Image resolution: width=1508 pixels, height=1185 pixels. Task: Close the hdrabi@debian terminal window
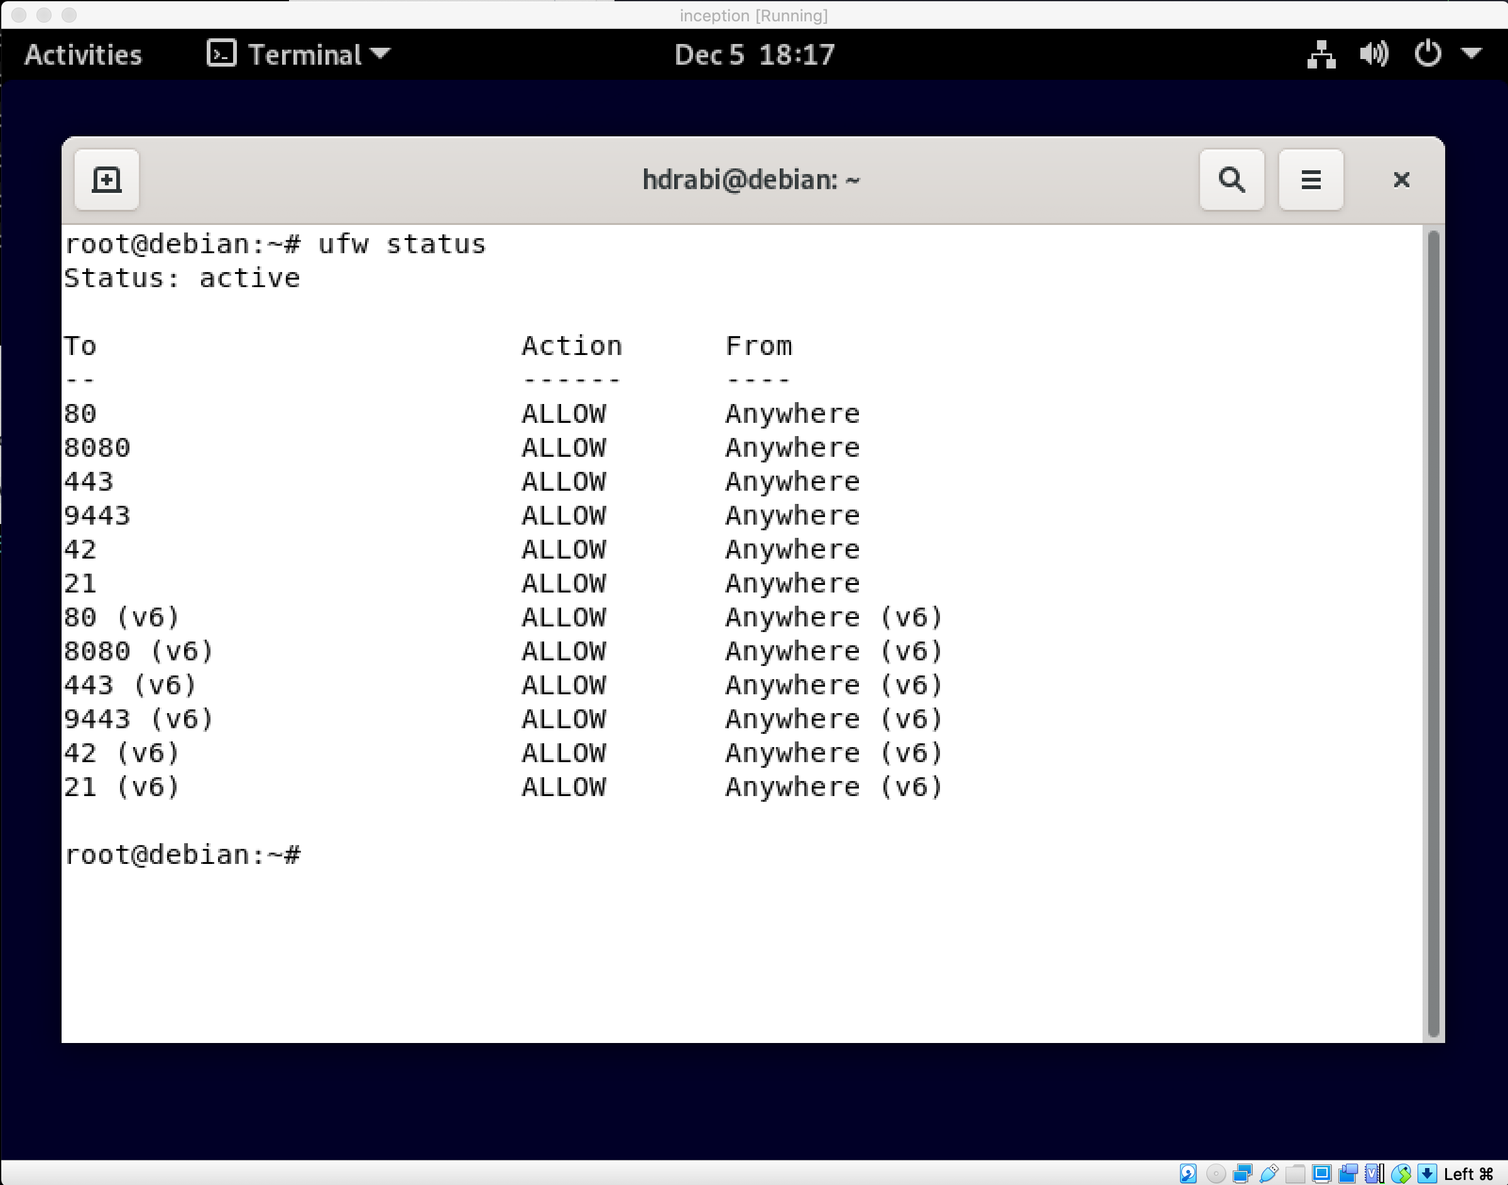coord(1401,180)
